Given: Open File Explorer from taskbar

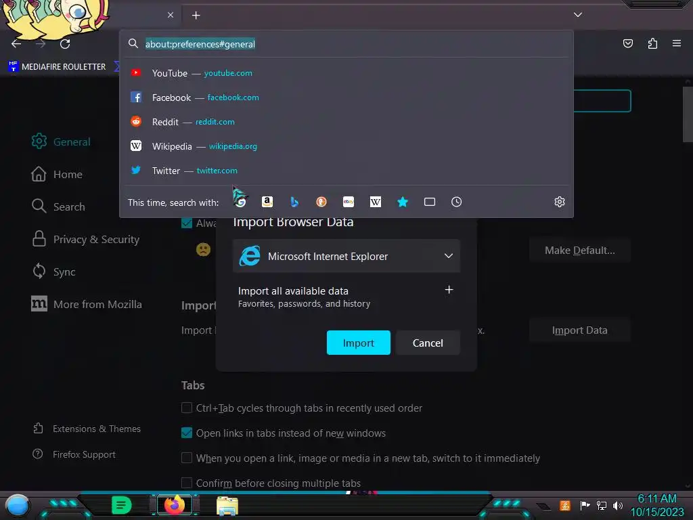Looking at the screenshot, I should pos(227,505).
